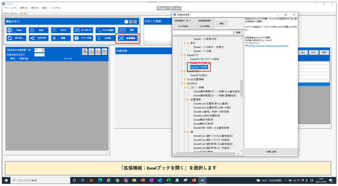Screen dimensions: 338x186
Task: Open the その他 function button
Action: (105, 38)
